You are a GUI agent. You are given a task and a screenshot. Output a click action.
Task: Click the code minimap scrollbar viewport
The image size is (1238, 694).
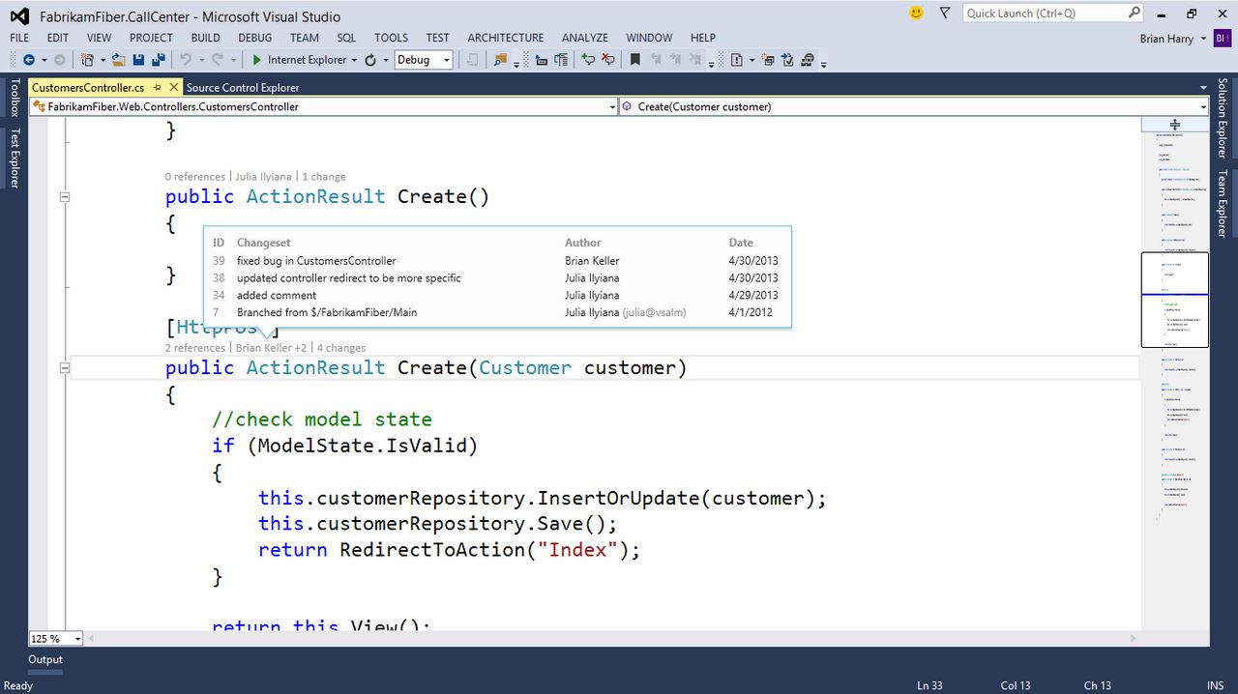1175,300
